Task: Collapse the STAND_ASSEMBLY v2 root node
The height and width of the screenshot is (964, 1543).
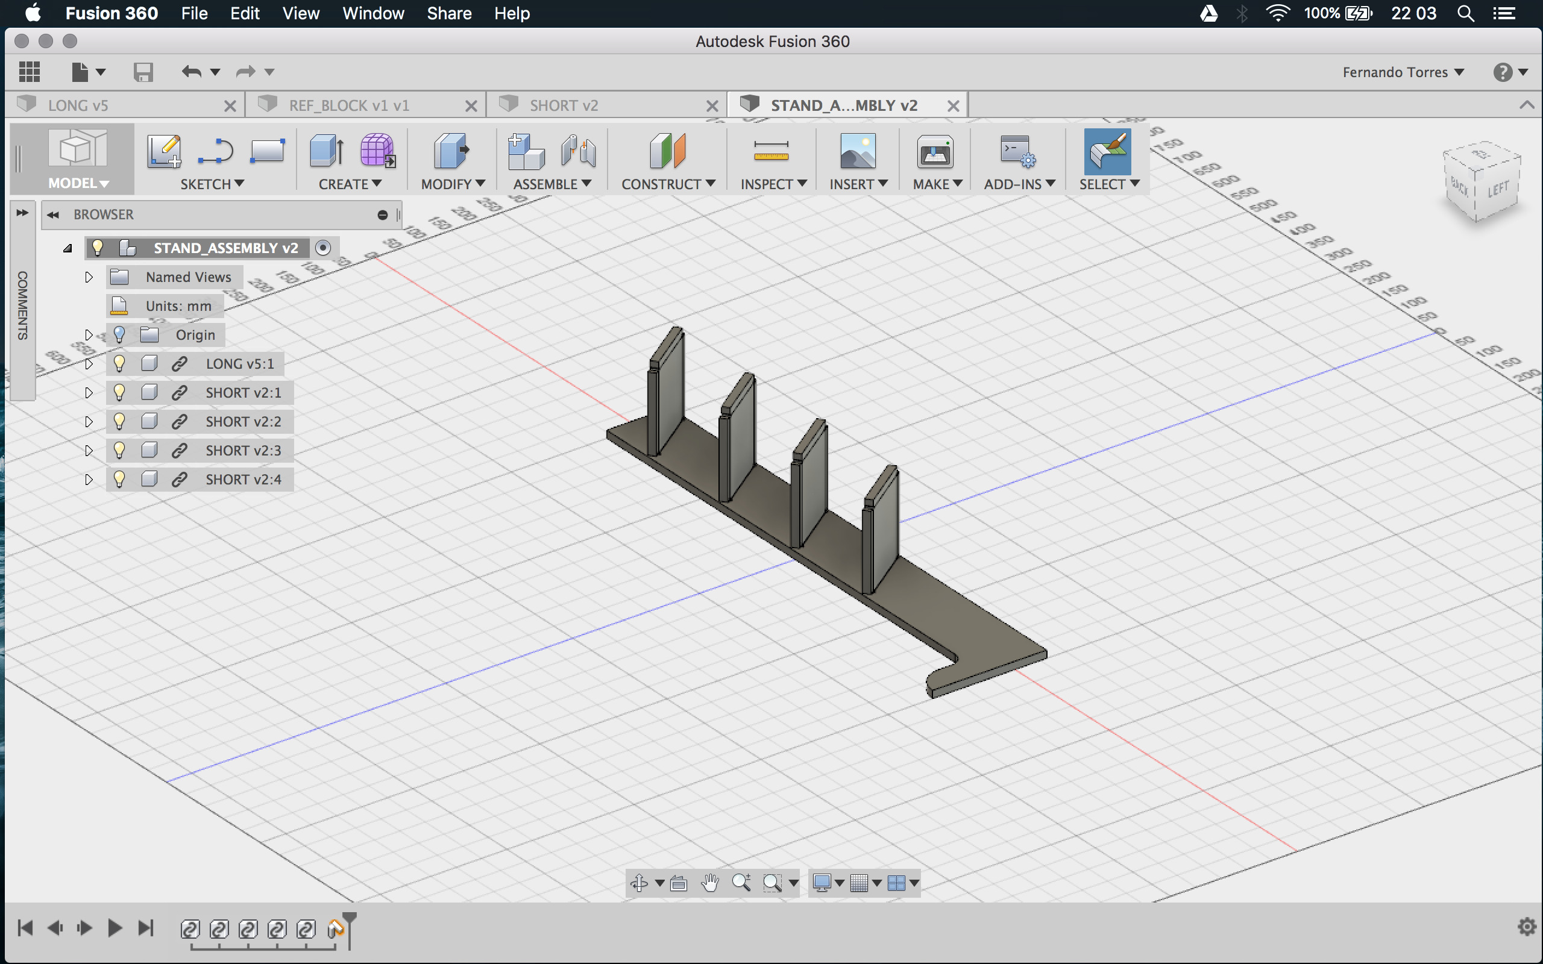Action: [x=68, y=248]
